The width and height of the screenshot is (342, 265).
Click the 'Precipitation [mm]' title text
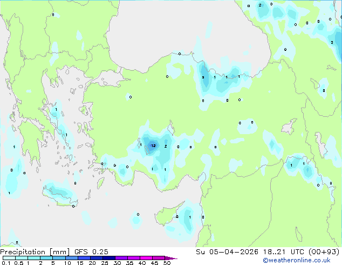(x=35, y=252)
